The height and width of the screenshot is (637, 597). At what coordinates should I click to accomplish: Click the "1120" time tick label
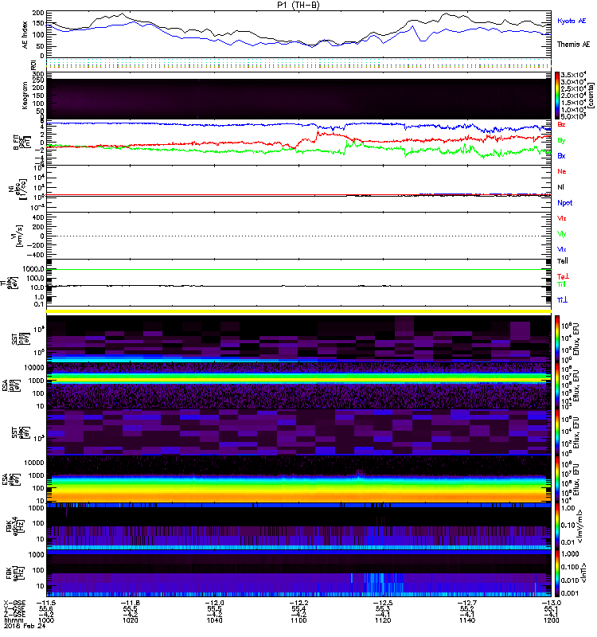click(383, 620)
